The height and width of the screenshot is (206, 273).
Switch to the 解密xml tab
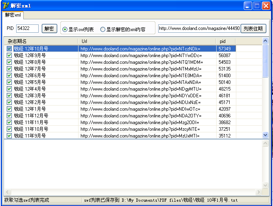tap(13, 15)
